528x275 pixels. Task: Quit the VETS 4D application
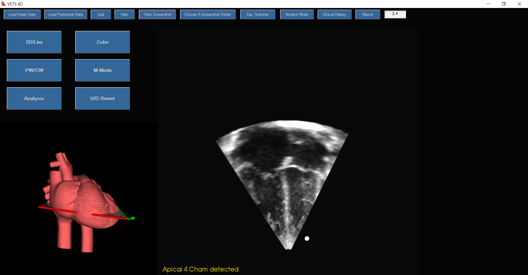pos(101,15)
